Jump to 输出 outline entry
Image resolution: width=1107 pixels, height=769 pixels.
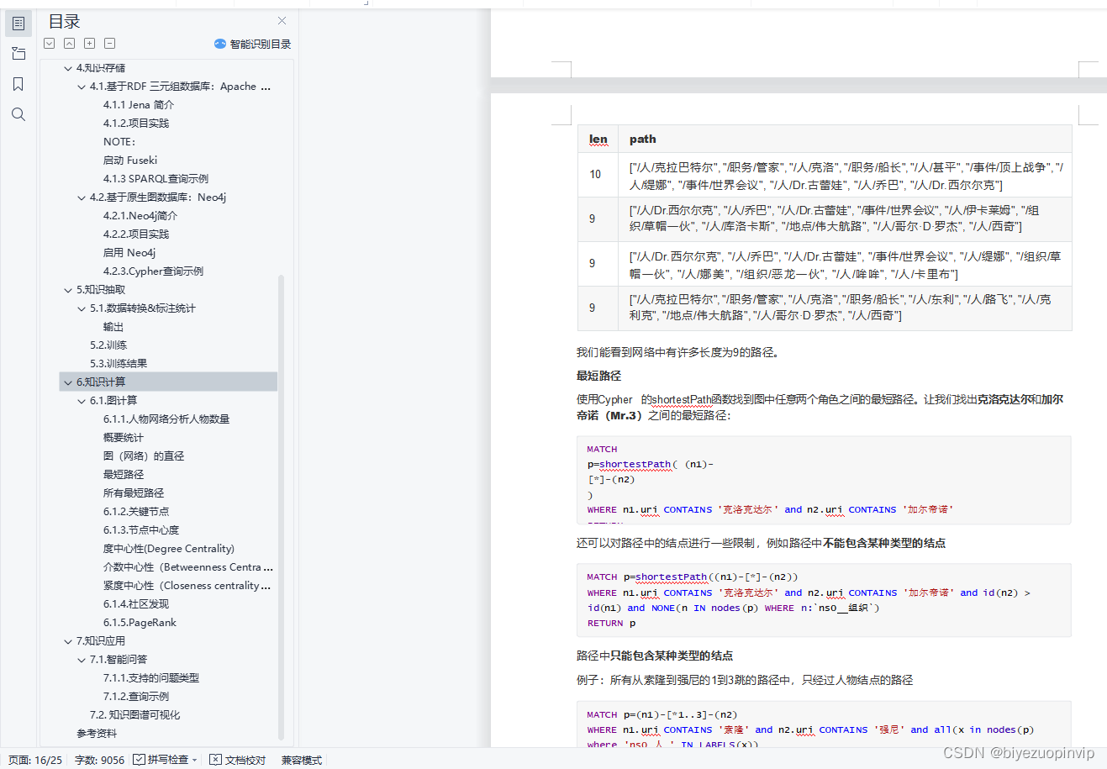[x=113, y=327]
